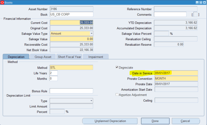Expand the Depreciation Limit Type dropdown
The height and width of the screenshot is (125, 207).
tap(91, 101)
